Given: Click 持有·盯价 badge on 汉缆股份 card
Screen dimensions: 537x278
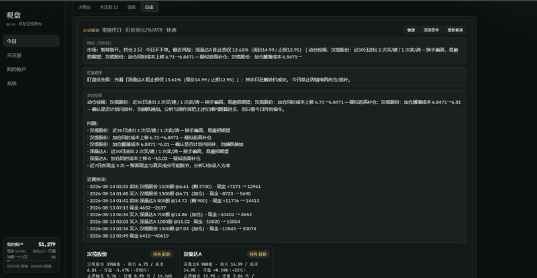Looking at the screenshot, I should (x=162, y=254).
